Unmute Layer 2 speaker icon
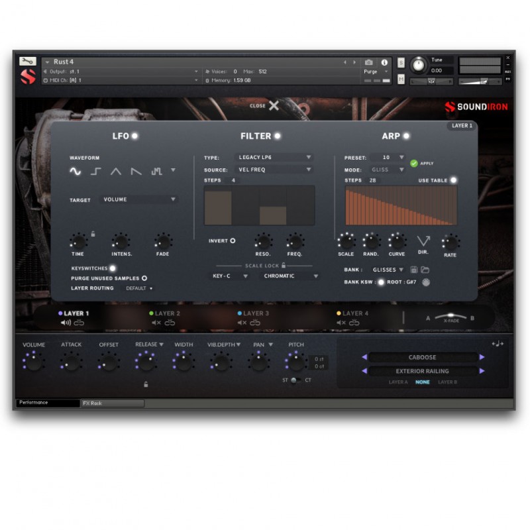The height and width of the screenshot is (530, 530). point(156,323)
